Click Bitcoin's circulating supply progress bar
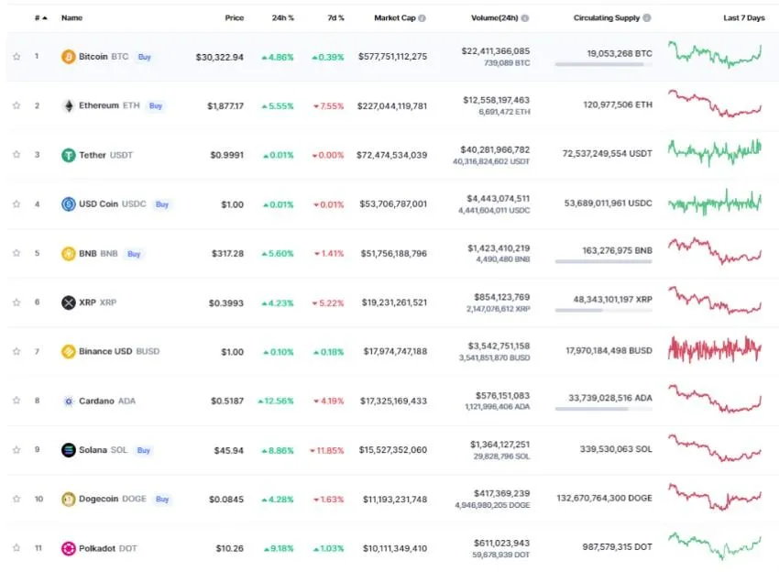 pos(603,65)
